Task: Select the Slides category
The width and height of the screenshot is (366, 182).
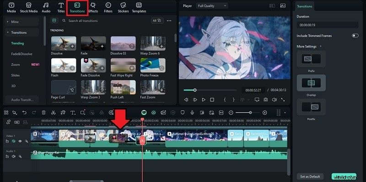Action: coord(16,75)
